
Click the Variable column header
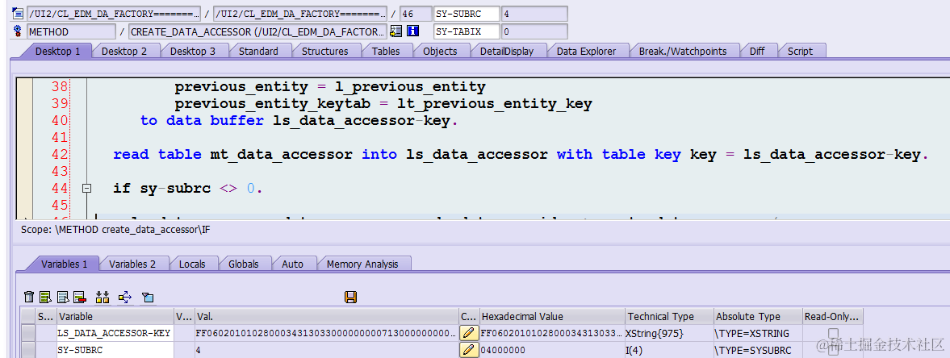pos(115,316)
